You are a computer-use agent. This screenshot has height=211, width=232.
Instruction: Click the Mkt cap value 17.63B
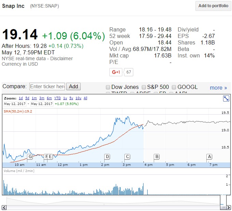pyautogui.click(x=163, y=56)
